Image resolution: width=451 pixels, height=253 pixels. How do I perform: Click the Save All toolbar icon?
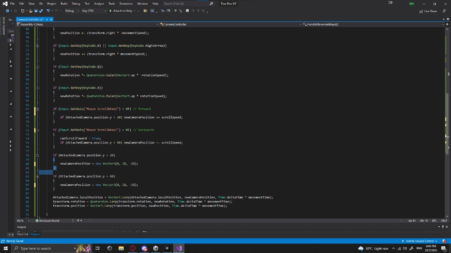[x=41, y=11]
